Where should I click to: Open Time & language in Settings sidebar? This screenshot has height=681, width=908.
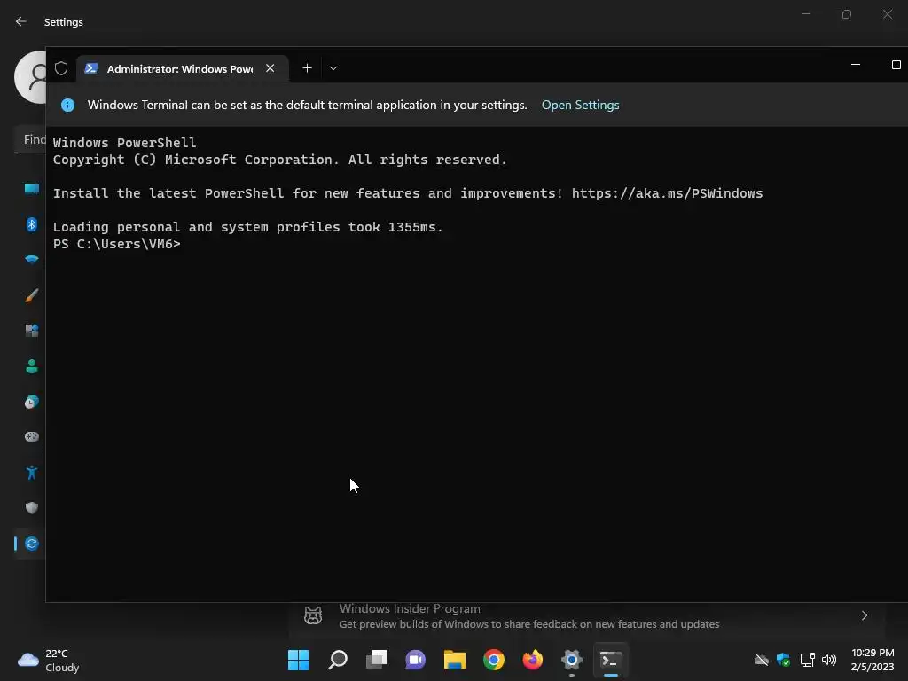click(x=32, y=402)
